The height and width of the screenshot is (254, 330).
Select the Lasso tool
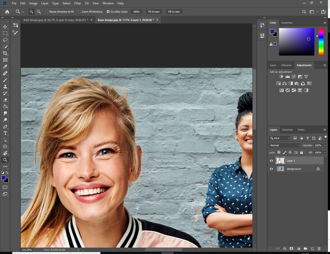click(5, 40)
